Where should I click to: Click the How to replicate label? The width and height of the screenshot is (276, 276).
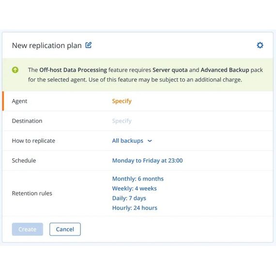pos(33,141)
